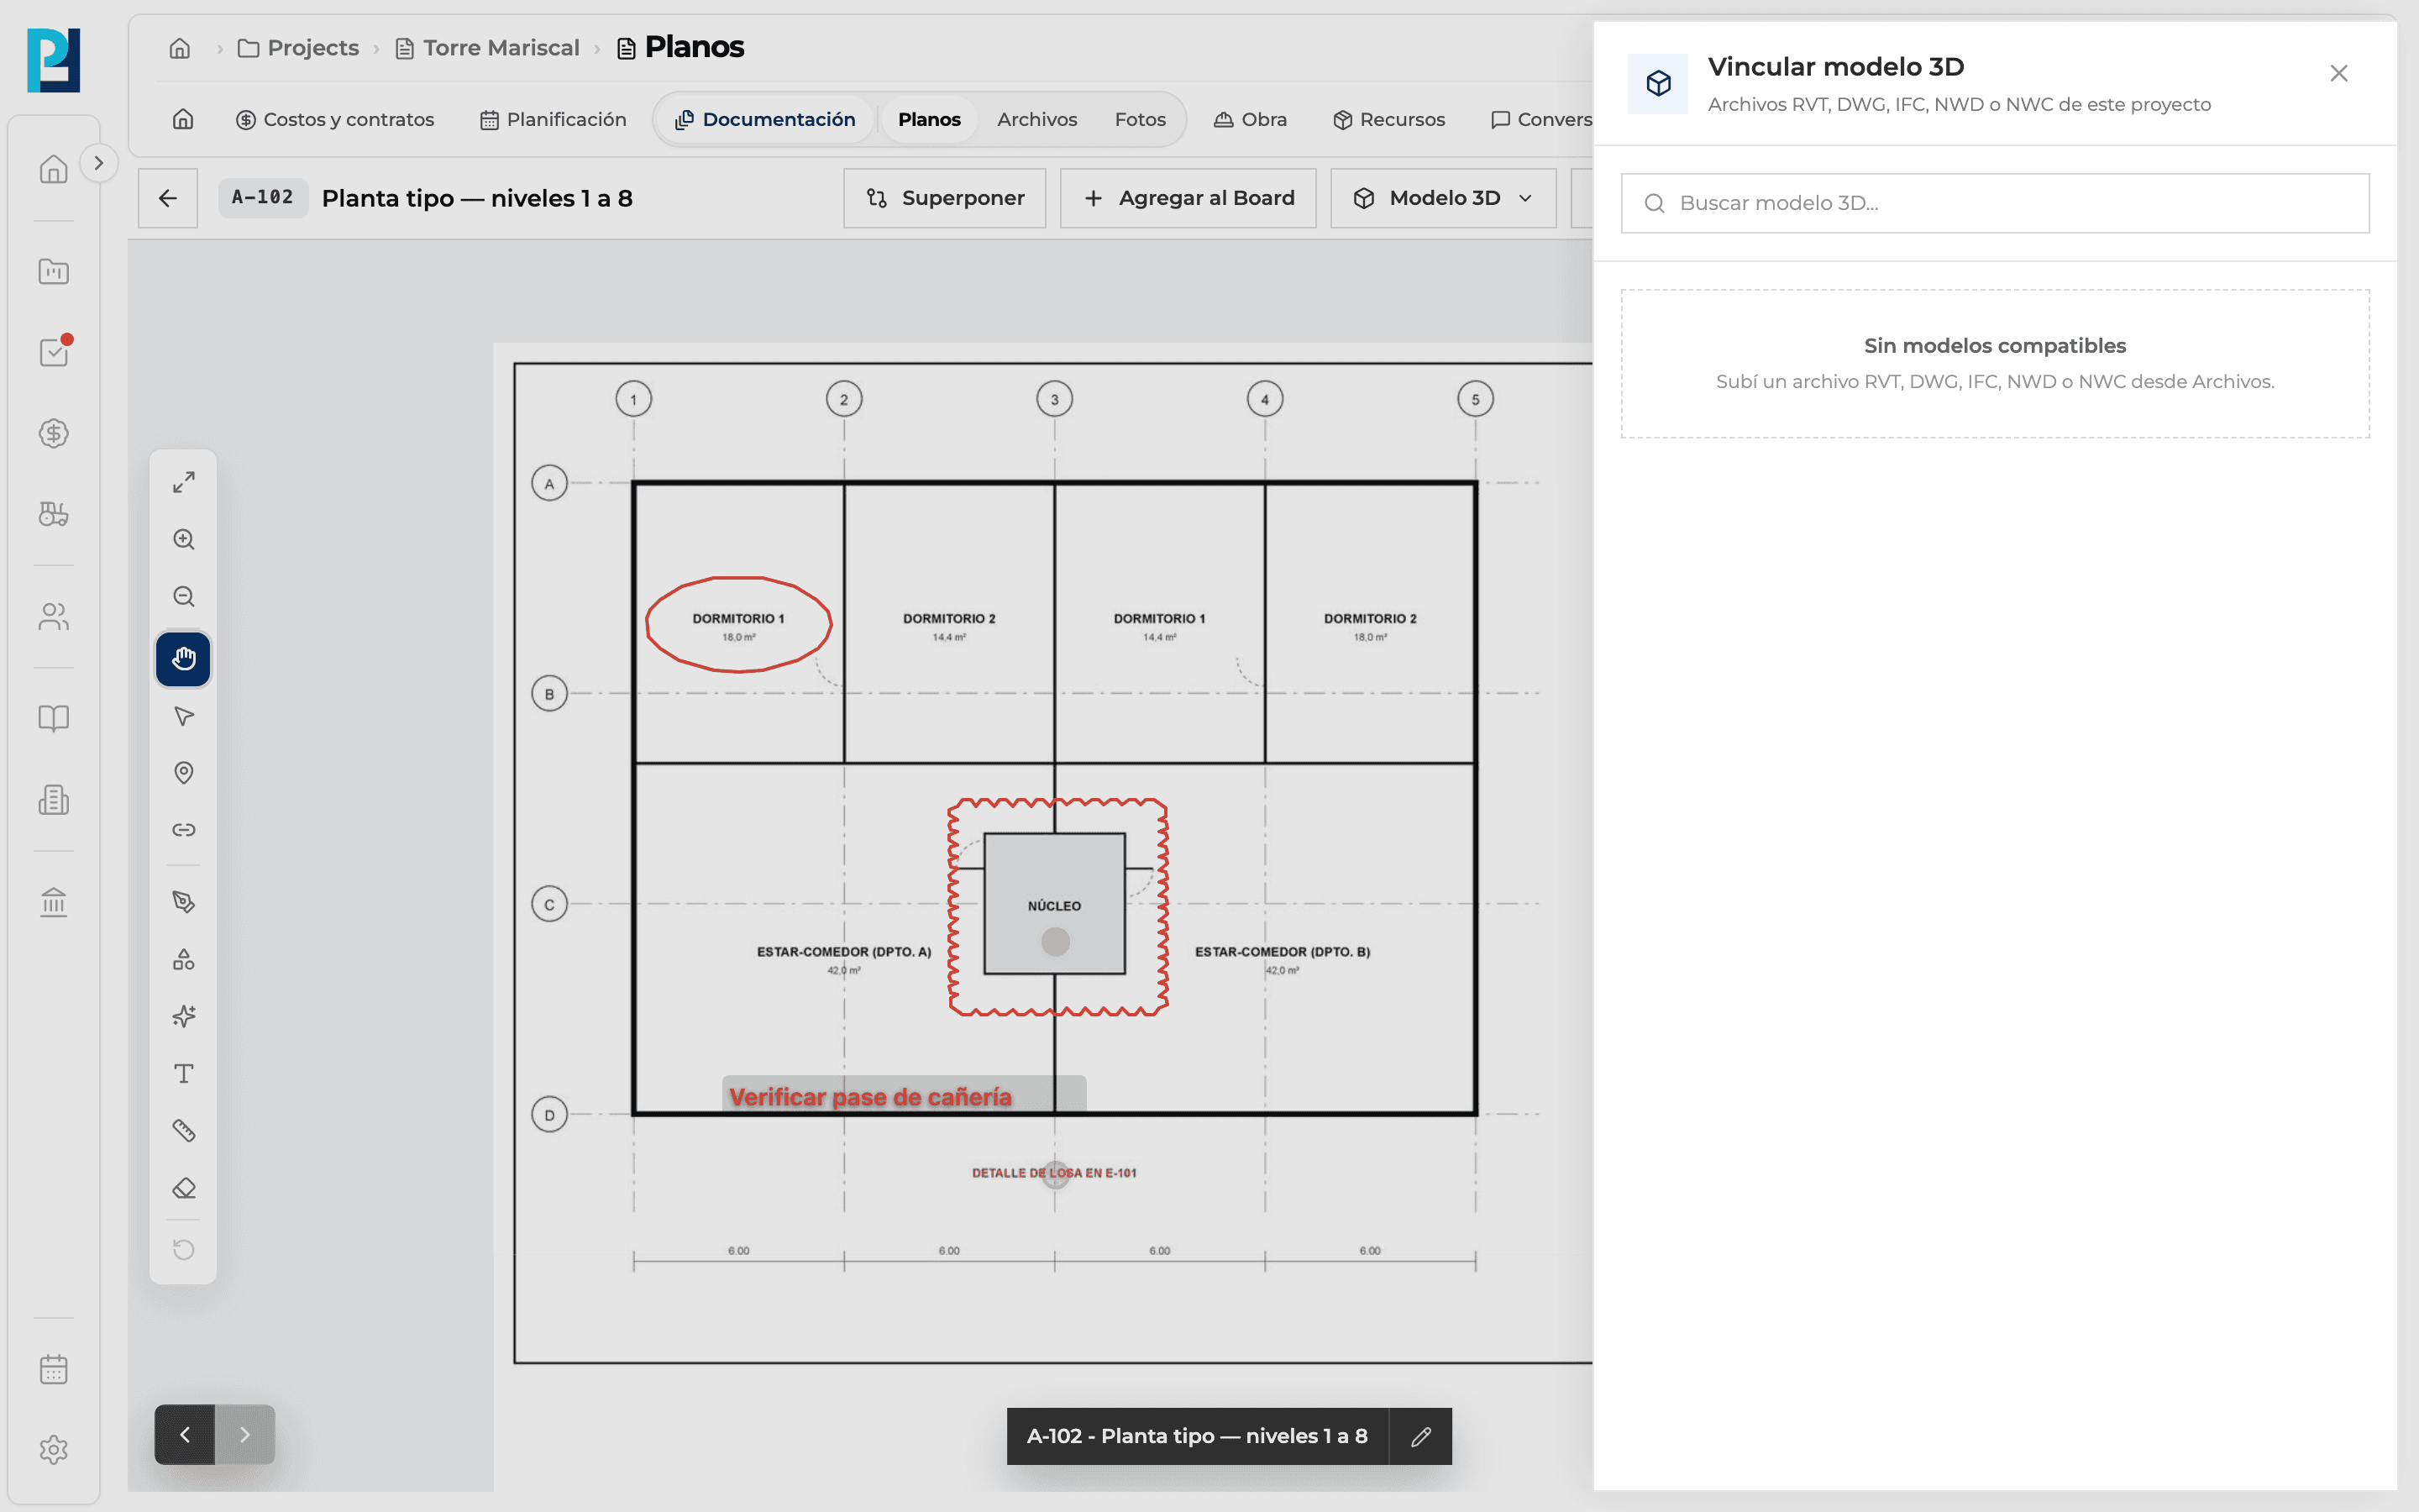The image size is (2419, 1512).
Task: Click the Superponer button
Action: pos(945,198)
